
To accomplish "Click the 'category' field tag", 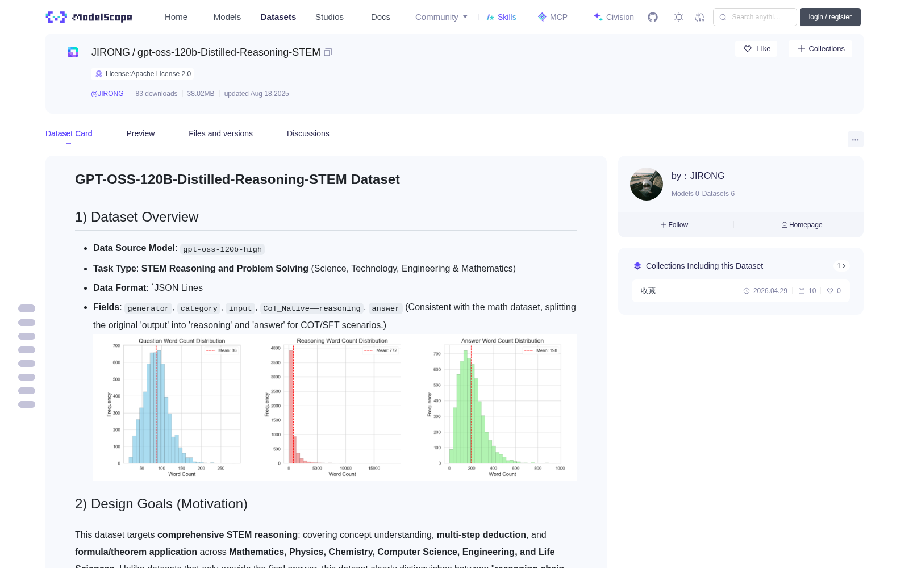I will point(199,308).
